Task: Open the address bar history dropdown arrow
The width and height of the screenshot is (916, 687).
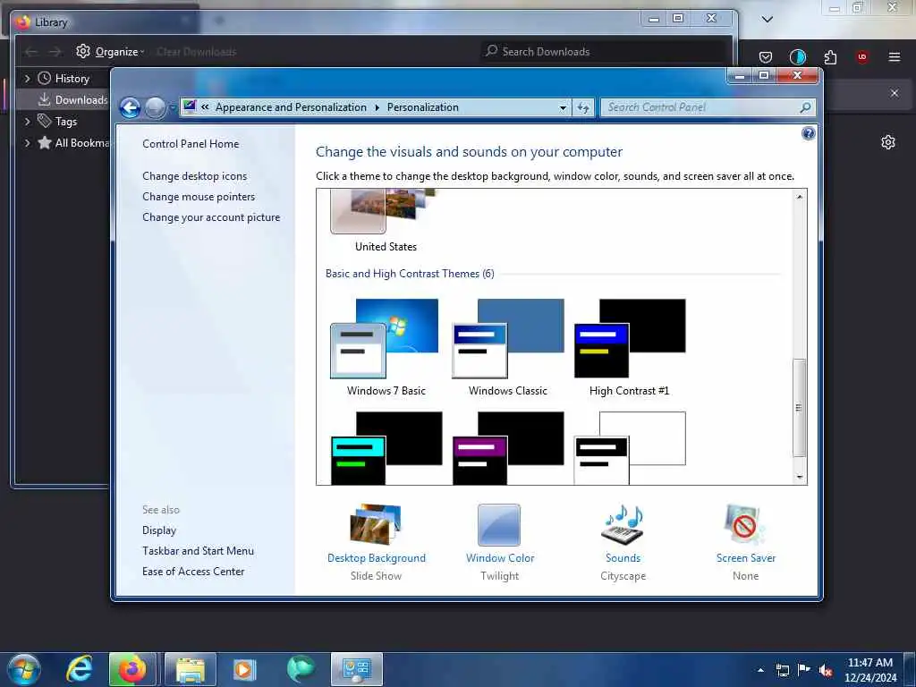Action: 563,108
